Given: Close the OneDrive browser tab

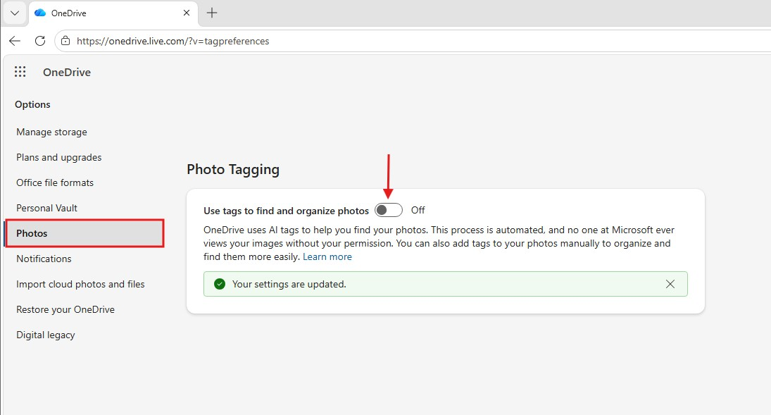Looking at the screenshot, I should pyautogui.click(x=187, y=13).
